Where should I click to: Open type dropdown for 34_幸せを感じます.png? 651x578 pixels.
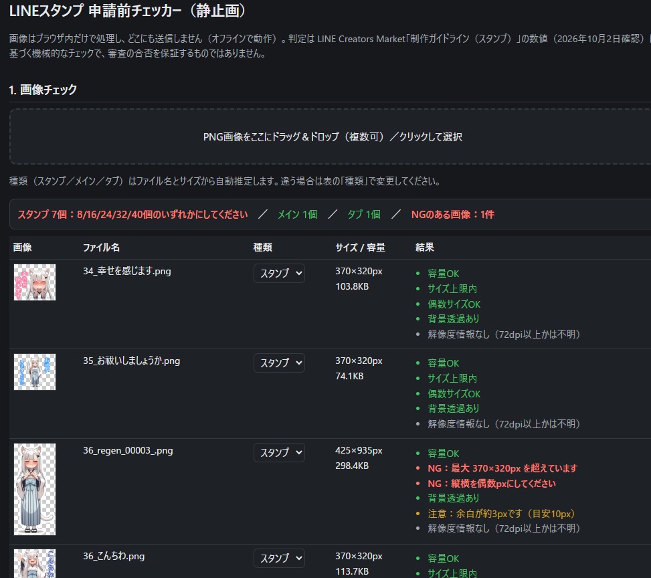point(279,273)
